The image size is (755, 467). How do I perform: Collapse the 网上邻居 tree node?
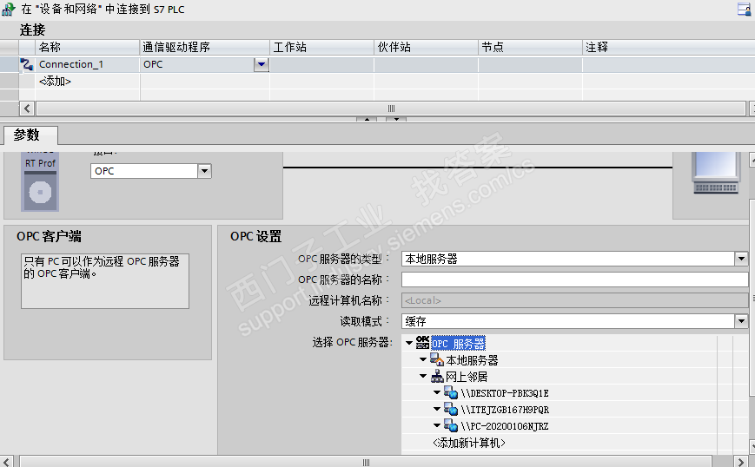click(423, 376)
